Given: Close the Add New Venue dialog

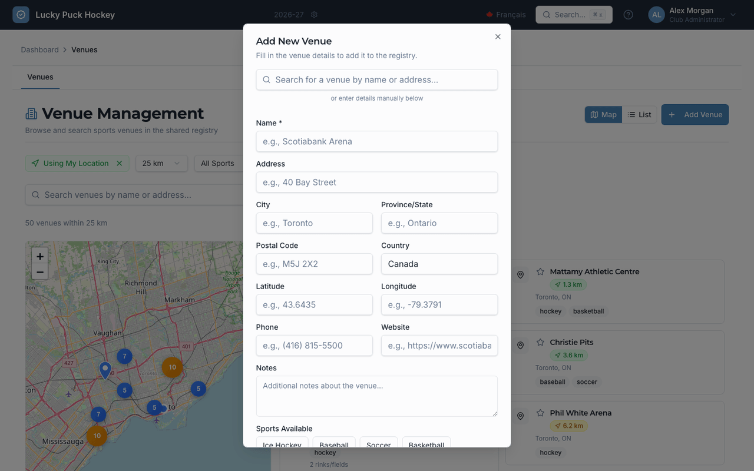Looking at the screenshot, I should (498, 37).
